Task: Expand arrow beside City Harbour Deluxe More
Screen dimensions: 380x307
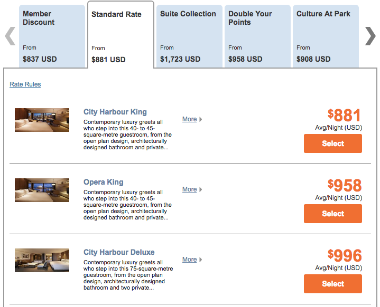Action: (201, 260)
